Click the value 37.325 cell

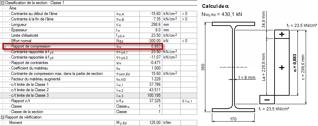(x=151, y=101)
